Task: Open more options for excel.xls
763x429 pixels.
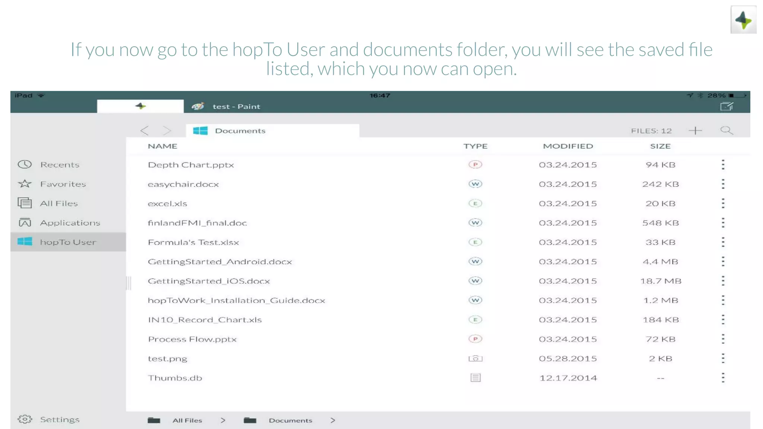Action: tap(723, 203)
